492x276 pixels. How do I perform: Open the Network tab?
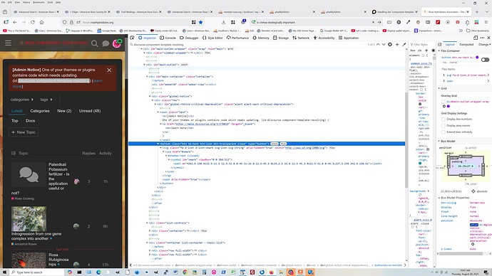tap(301, 38)
